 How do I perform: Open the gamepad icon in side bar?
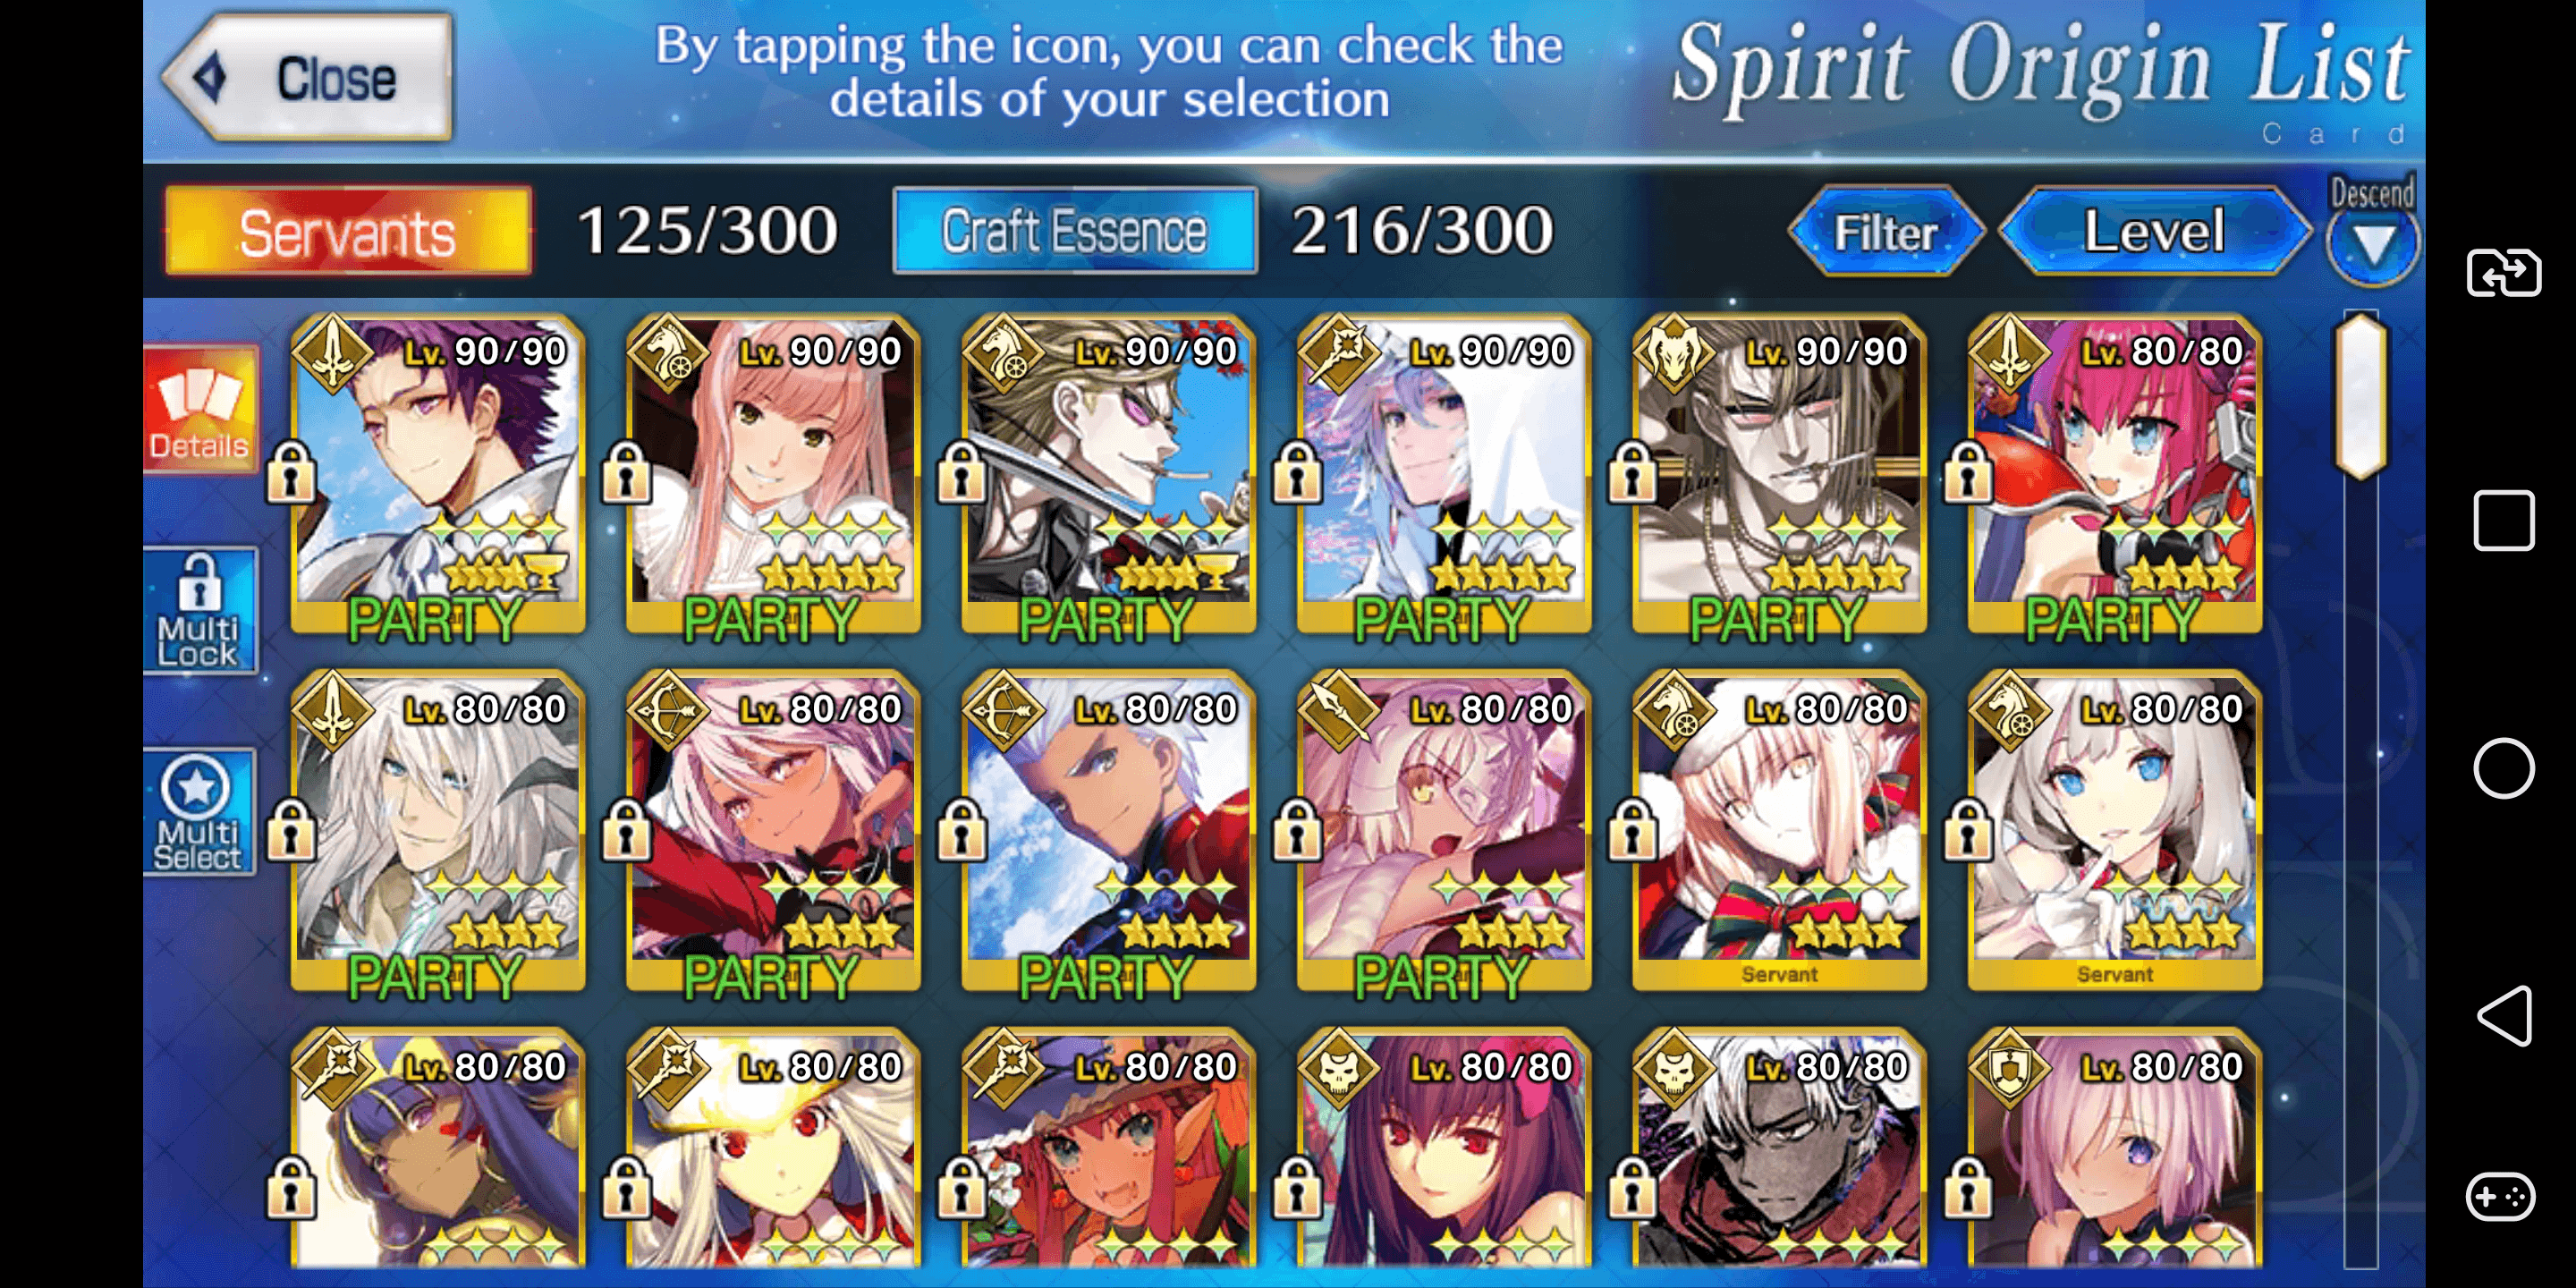2500,1196
